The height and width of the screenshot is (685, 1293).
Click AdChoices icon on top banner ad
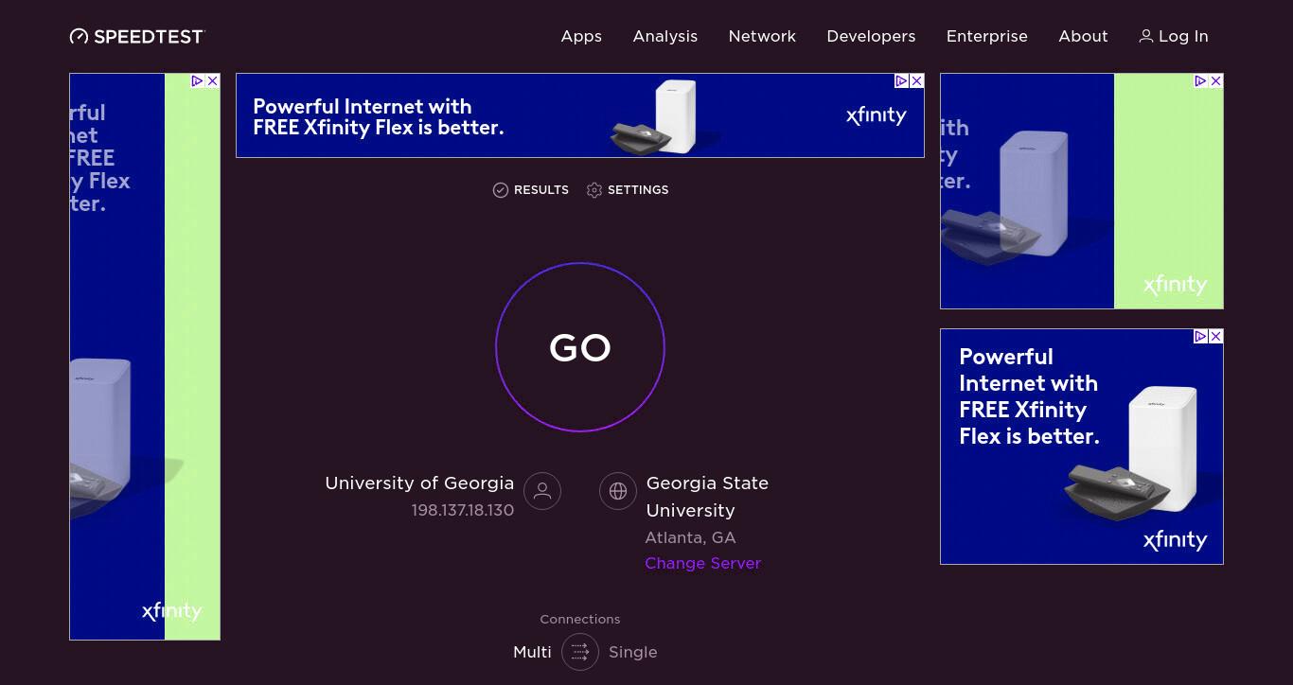tap(902, 81)
